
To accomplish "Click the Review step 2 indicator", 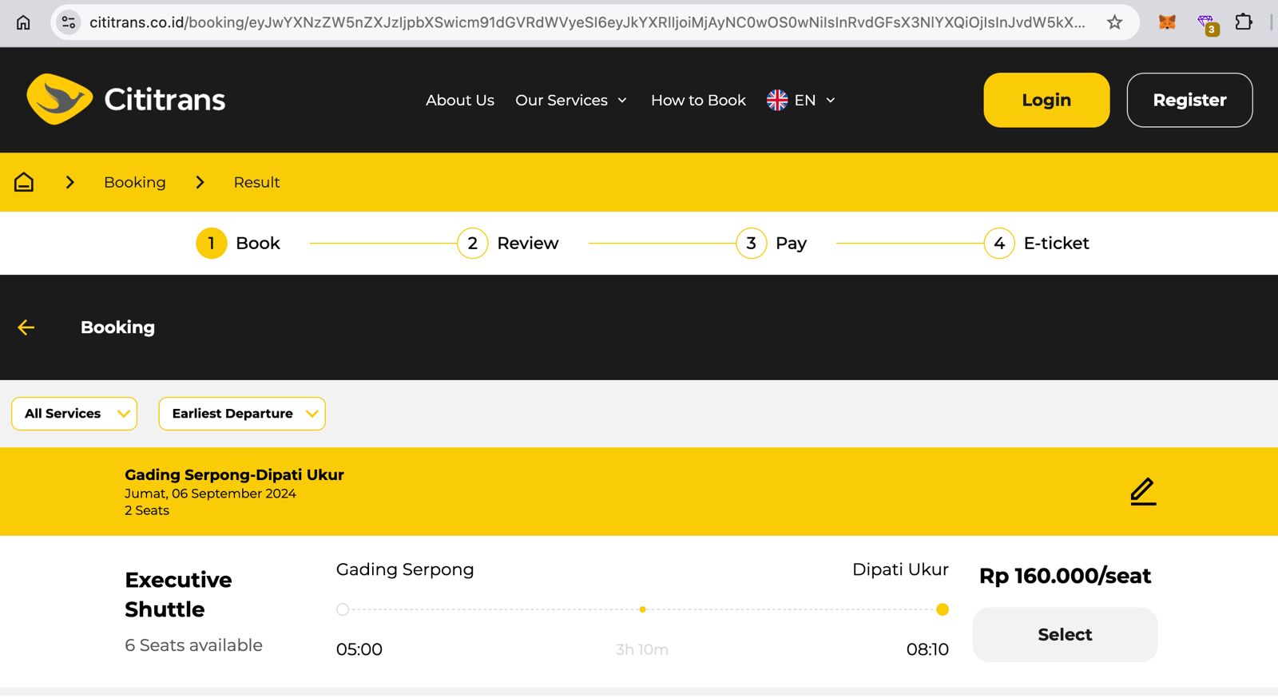I will (473, 244).
